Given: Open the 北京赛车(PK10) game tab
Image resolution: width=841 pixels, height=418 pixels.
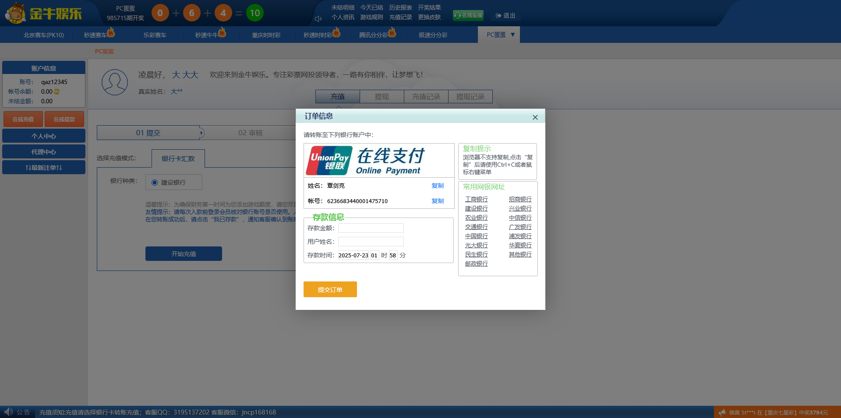Looking at the screenshot, I should pos(44,35).
